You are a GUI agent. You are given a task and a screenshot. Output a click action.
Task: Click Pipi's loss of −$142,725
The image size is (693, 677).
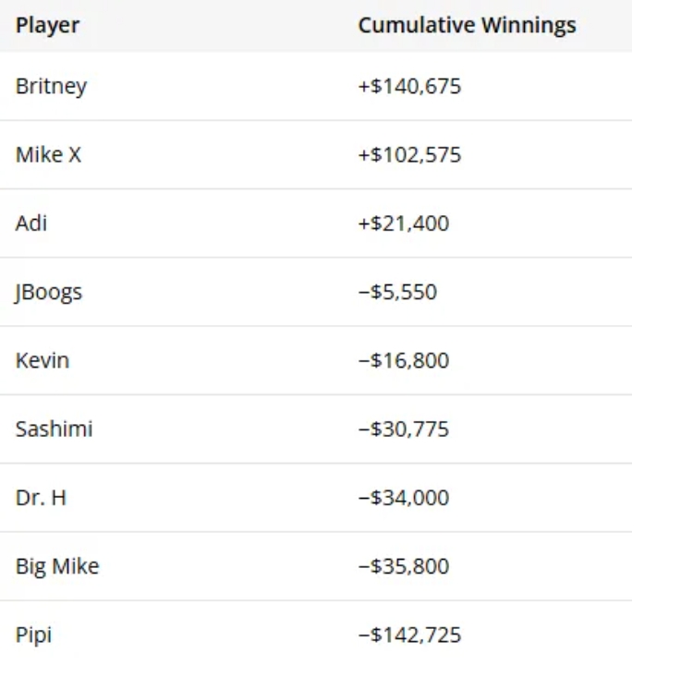(409, 635)
